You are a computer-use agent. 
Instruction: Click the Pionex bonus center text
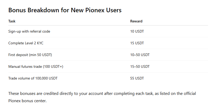pos(28,101)
